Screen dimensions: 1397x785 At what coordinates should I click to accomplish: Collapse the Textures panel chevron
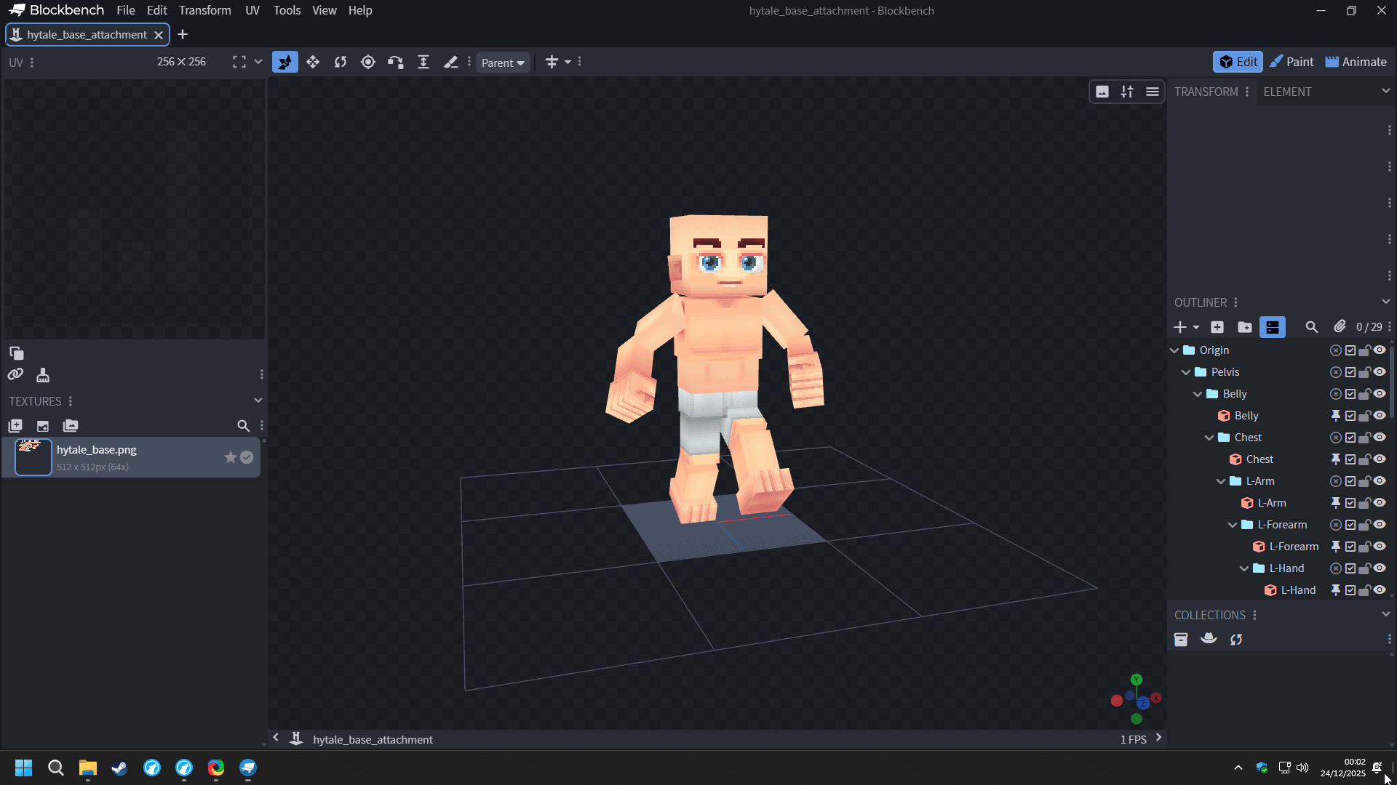tap(258, 400)
